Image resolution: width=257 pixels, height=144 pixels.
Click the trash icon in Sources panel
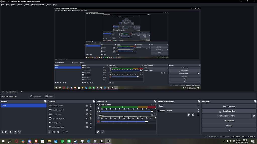tap(54, 132)
